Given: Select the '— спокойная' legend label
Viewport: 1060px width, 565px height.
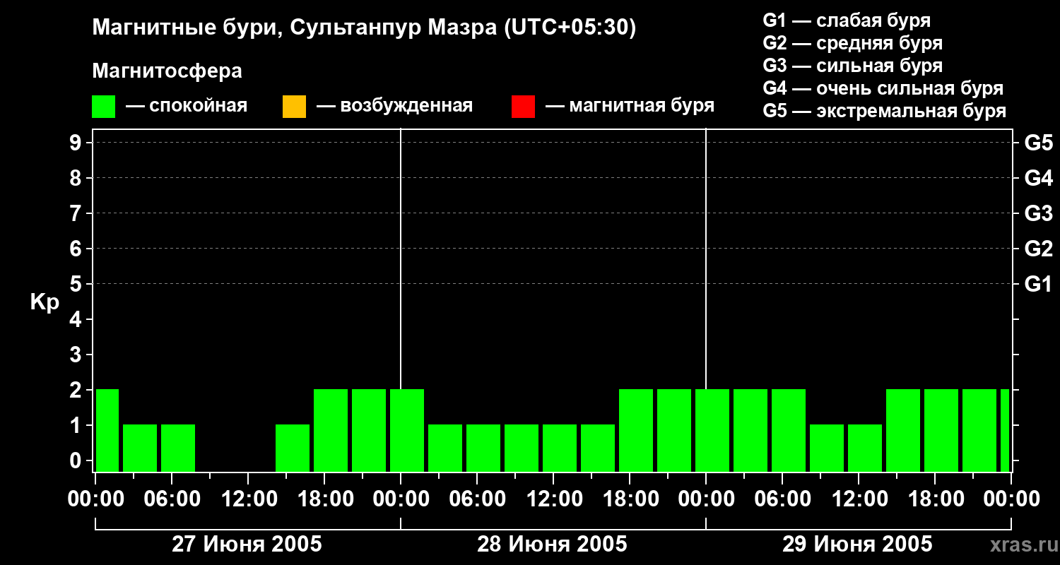Looking at the screenshot, I should tap(187, 106).
